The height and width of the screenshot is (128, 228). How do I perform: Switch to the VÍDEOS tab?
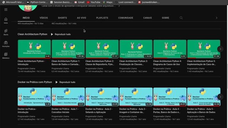pyautogui.click(x=44, y=18)
